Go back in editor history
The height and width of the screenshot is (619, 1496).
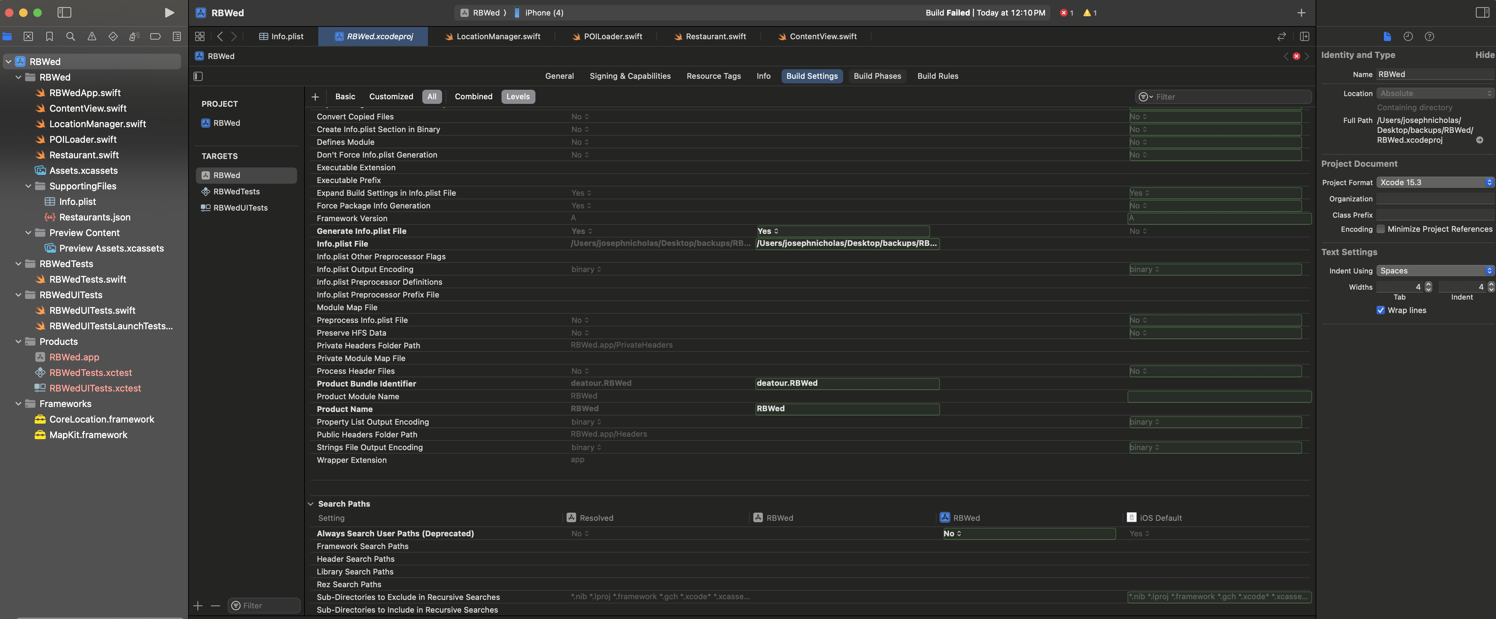220,36
